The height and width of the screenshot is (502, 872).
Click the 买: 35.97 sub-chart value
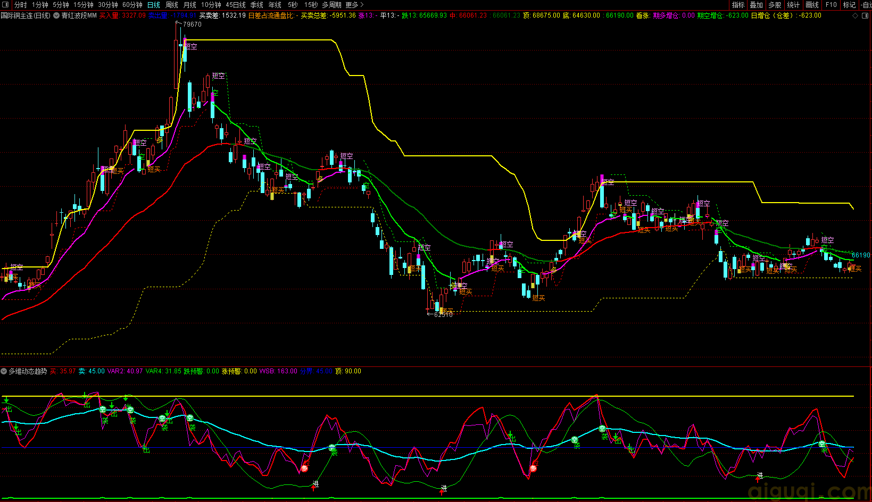pos(63,371)
